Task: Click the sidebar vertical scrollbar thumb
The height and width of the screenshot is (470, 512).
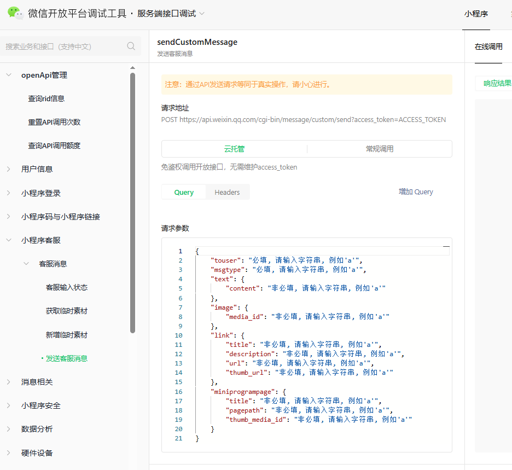Action: (132, 202)
